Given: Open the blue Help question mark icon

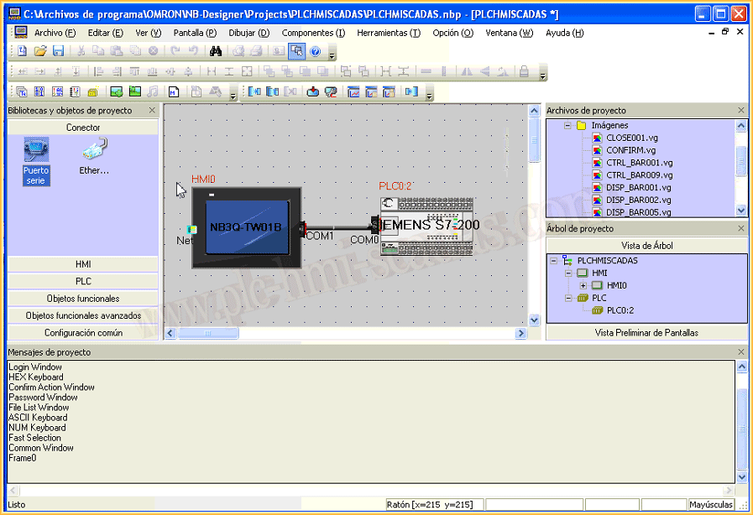Looking at the screenshot, I should (x=315, y=51).
